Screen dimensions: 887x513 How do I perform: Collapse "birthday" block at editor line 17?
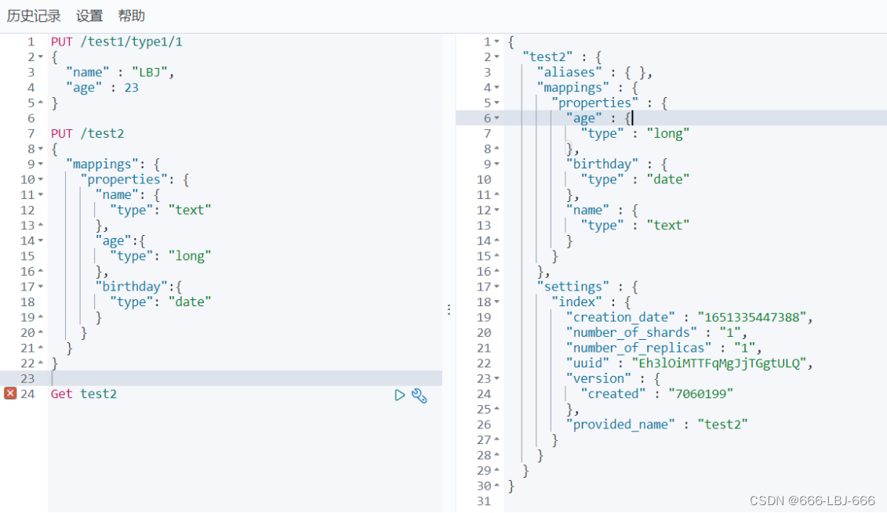[x=41, y=287]
